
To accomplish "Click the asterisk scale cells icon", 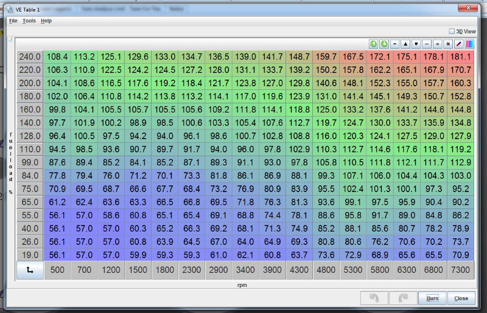I will (x=448, y=44).
